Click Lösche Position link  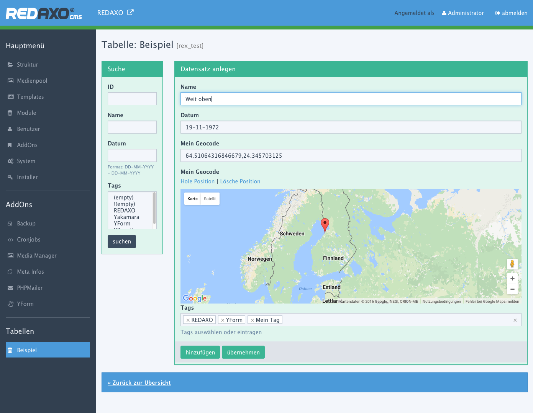click(240, 181)
